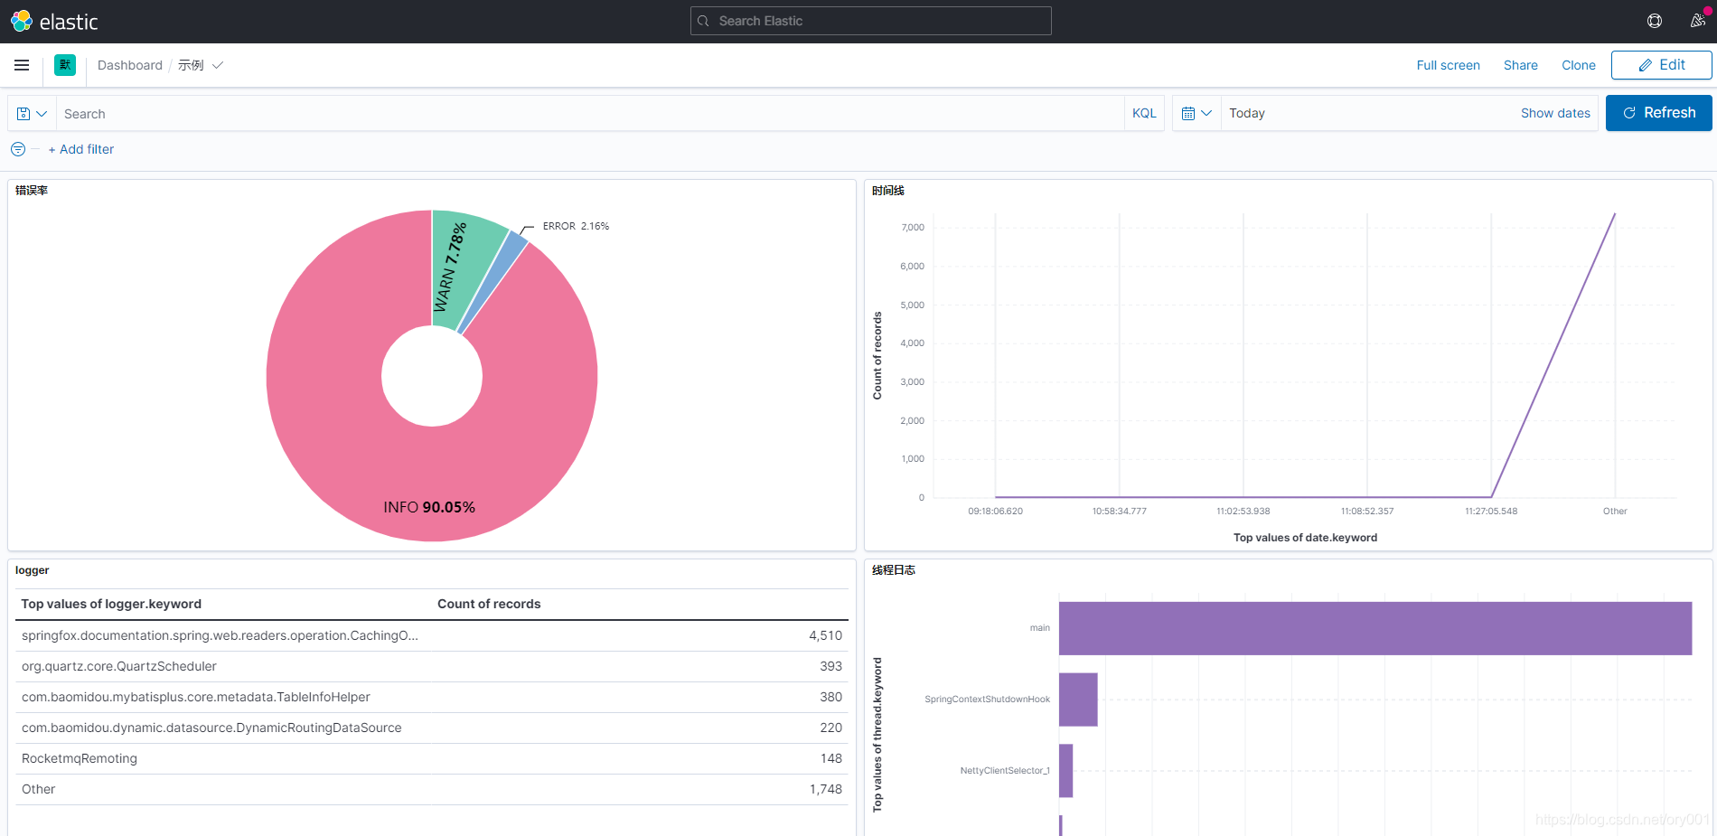
Task: Open the newsfeed notifications icon
Action: 1697,21
